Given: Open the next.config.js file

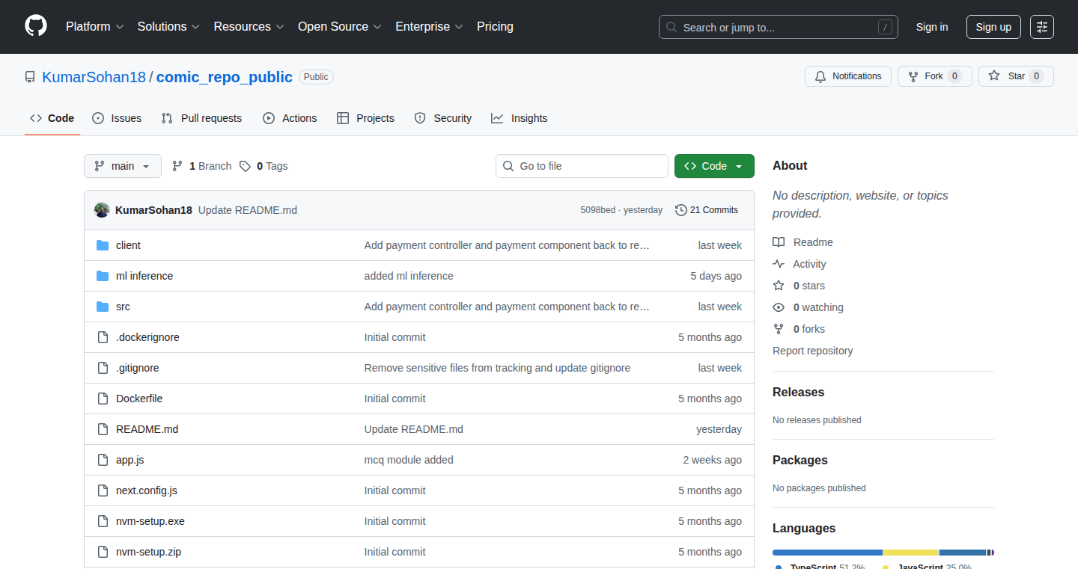Looking at the screenshot, I should tap(147, 490).
